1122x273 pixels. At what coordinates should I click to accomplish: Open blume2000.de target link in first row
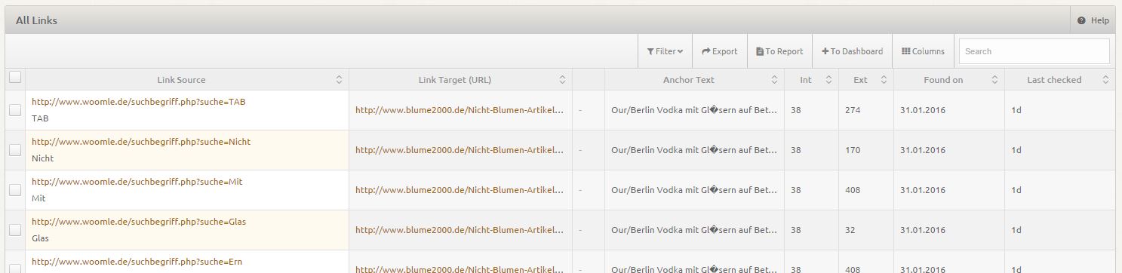460,110
